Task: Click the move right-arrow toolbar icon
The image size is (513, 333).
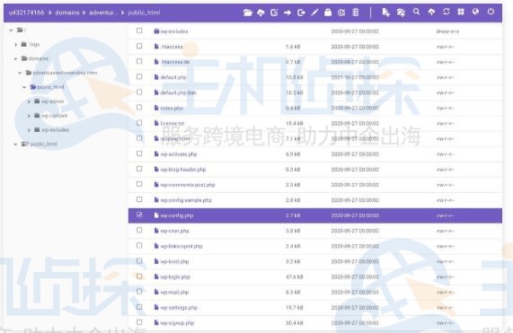Action: point(287,13)
